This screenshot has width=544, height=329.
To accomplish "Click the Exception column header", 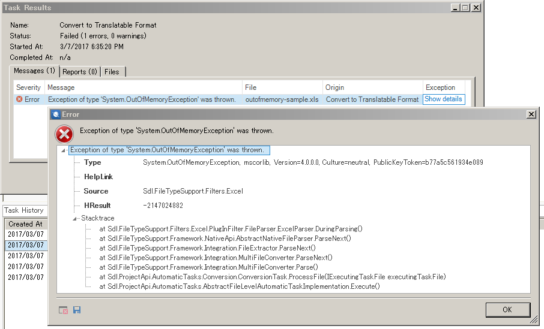I will click(x=444, y=87).
